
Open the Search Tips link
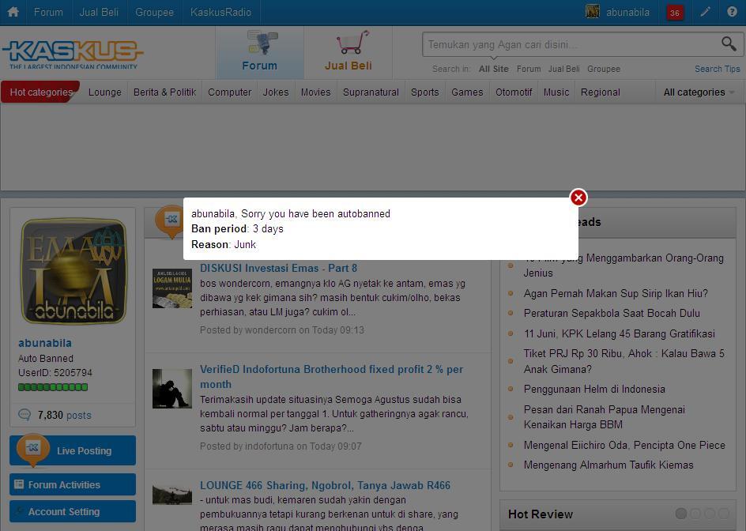coord(717,69)
